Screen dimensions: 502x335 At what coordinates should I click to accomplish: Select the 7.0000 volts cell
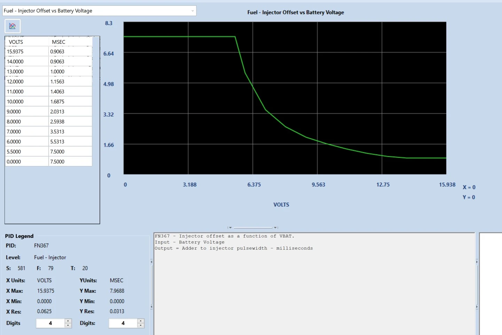pos(27,132)
